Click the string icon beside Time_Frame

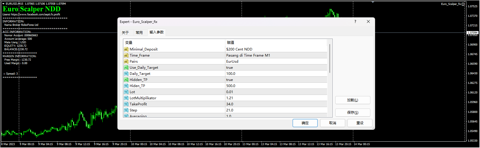126,55
